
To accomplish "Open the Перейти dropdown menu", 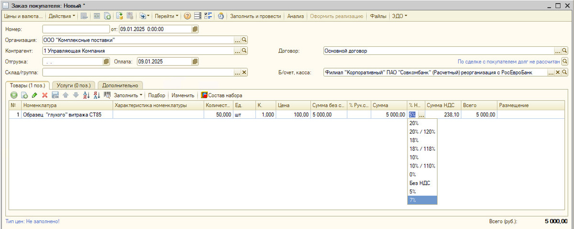I will [x=167, y=16].
